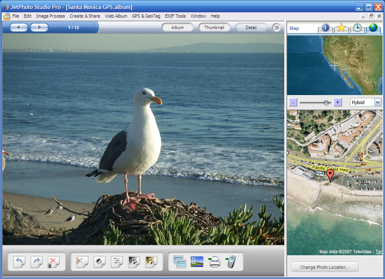This screenshot has width=385, height=279.
Task: Zoom out map with minus button
Action: point(293,102)
